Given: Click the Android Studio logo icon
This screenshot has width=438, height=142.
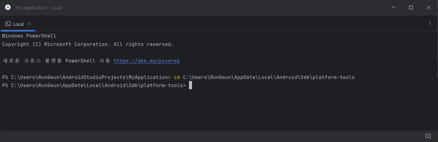Looking at the screenshot, I should click(8, 8).
